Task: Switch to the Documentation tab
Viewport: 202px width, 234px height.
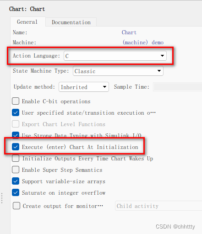Action: (x=71, y=22)
